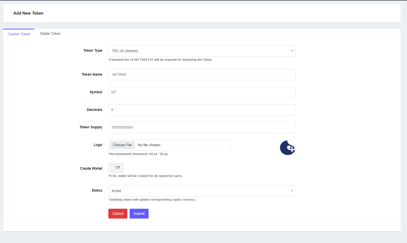Click the Add New Token heading

pos(28,13)
